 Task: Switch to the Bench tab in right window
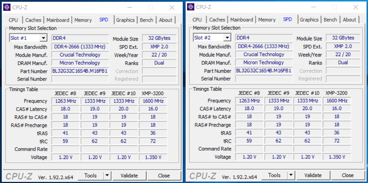click(330, 20)
